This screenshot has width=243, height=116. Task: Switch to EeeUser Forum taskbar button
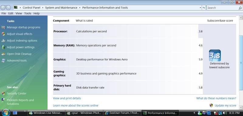tap(122, 113)
